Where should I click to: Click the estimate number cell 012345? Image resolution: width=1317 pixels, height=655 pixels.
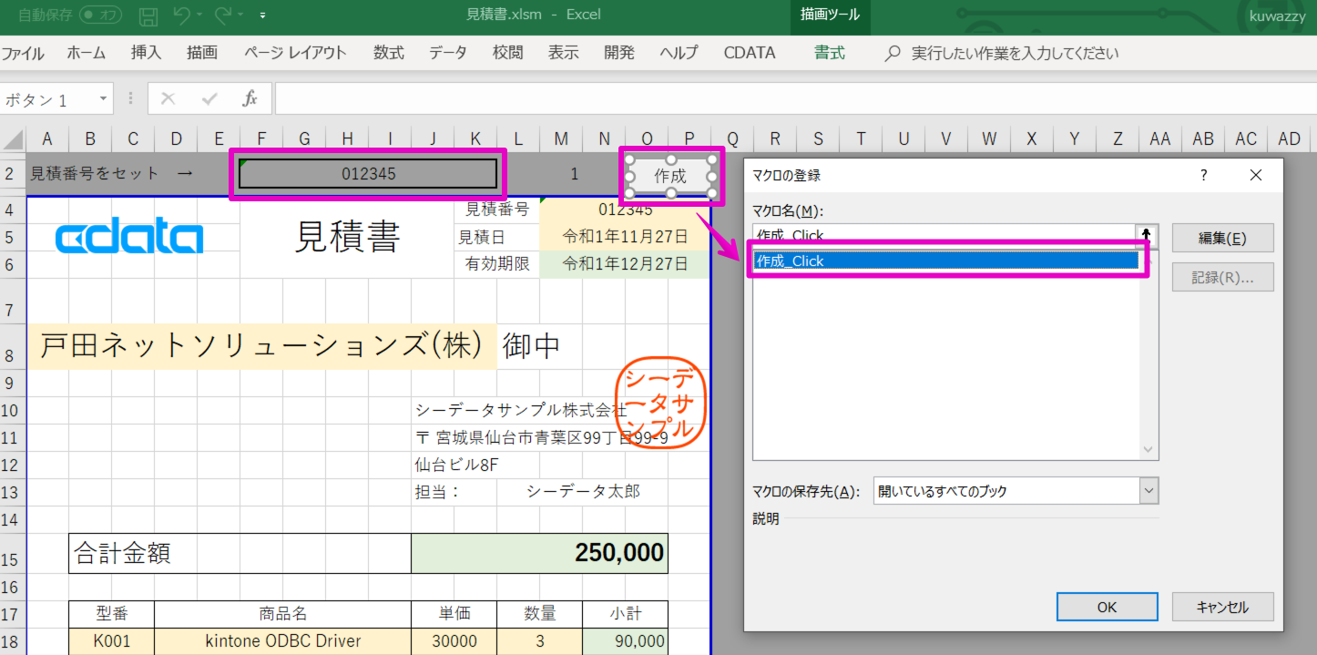point(369,173)
